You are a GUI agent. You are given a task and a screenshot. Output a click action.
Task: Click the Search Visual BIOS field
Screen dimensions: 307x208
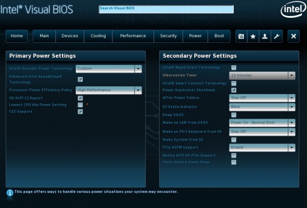click(166, 9)
